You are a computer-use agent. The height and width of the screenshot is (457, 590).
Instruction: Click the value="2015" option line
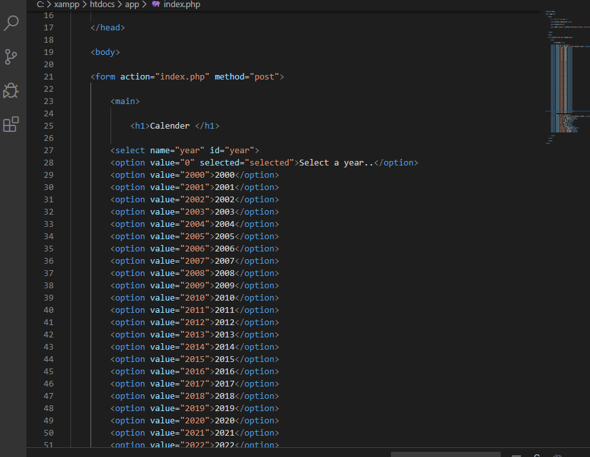click(x=195, y=359)
